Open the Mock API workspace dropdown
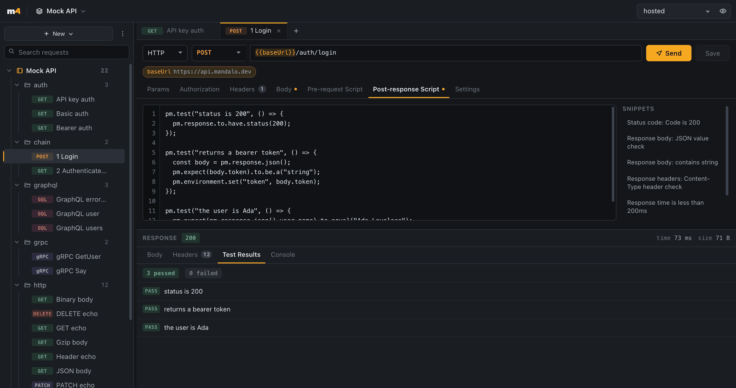Screen dimensions: 736x388 pyautogui.click(x=61, y=11)
